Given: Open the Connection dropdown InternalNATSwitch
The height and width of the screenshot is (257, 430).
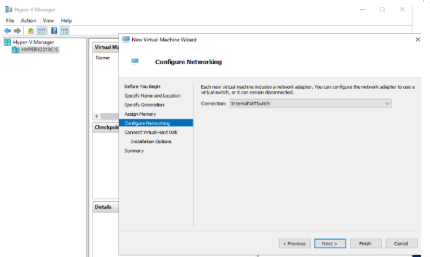Looking at the screenshot, I should pos(310,103).
